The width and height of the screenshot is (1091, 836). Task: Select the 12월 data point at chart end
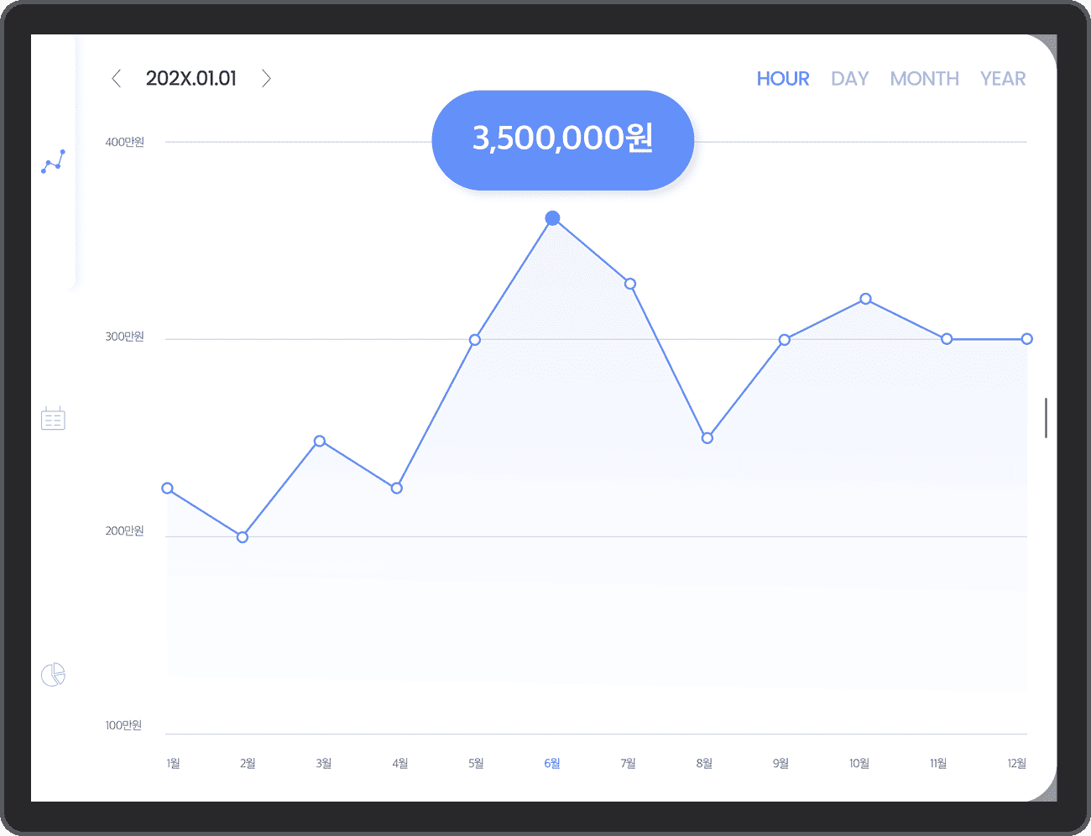coord(1026,339)
